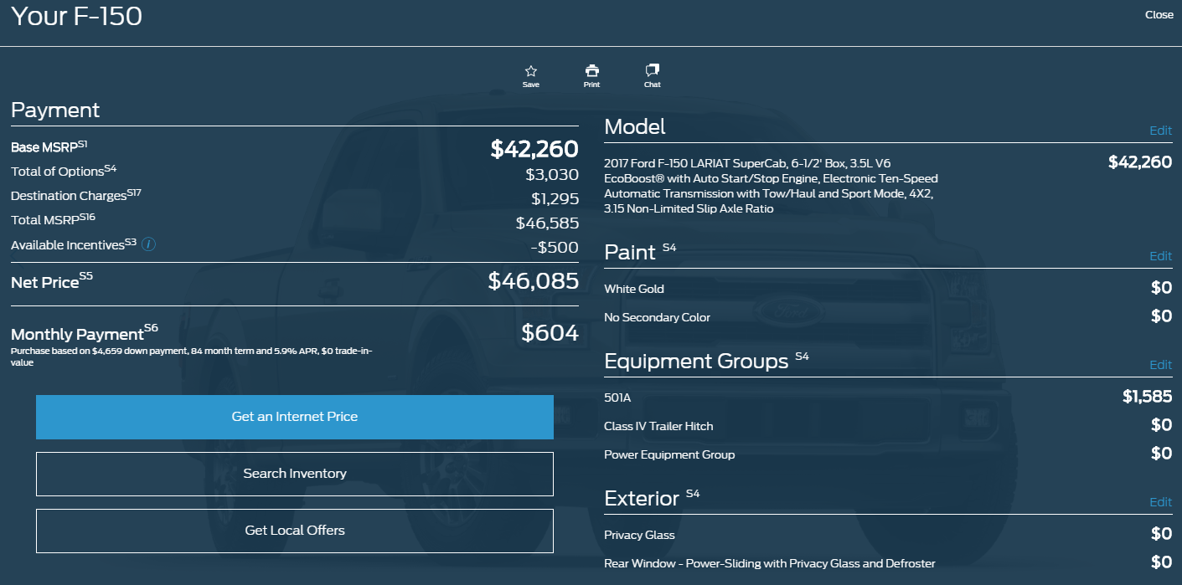Click the Class IV Trailer Hitch row
Image resolution: width=1182 pixels, height=585 pixels.
pos(888,426)
